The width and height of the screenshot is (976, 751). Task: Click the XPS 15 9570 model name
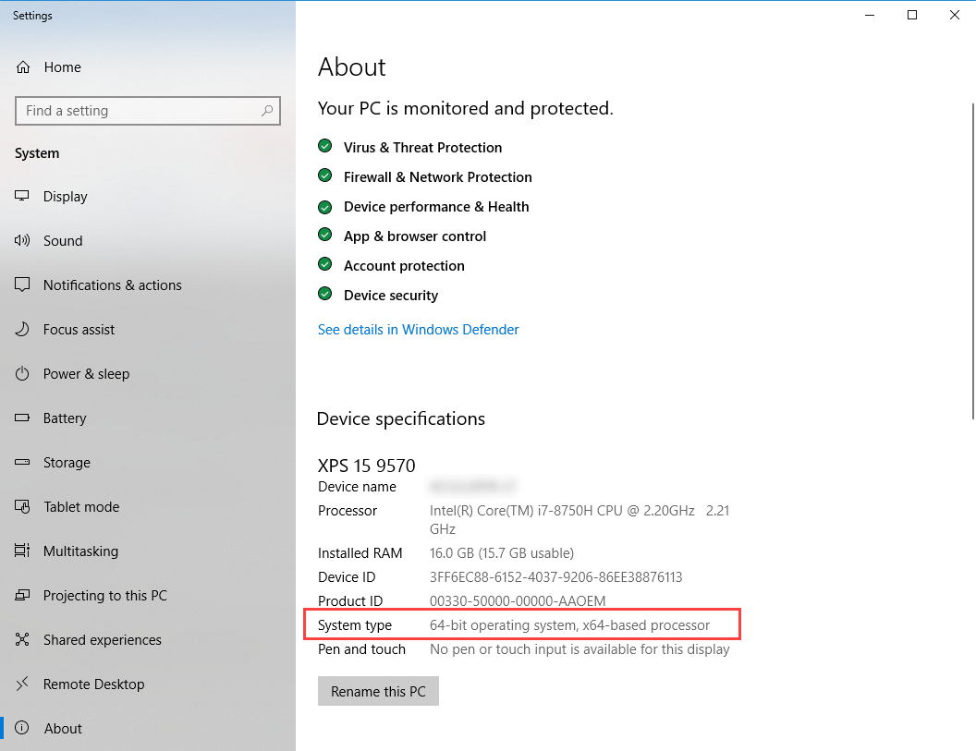click(367, 466)
